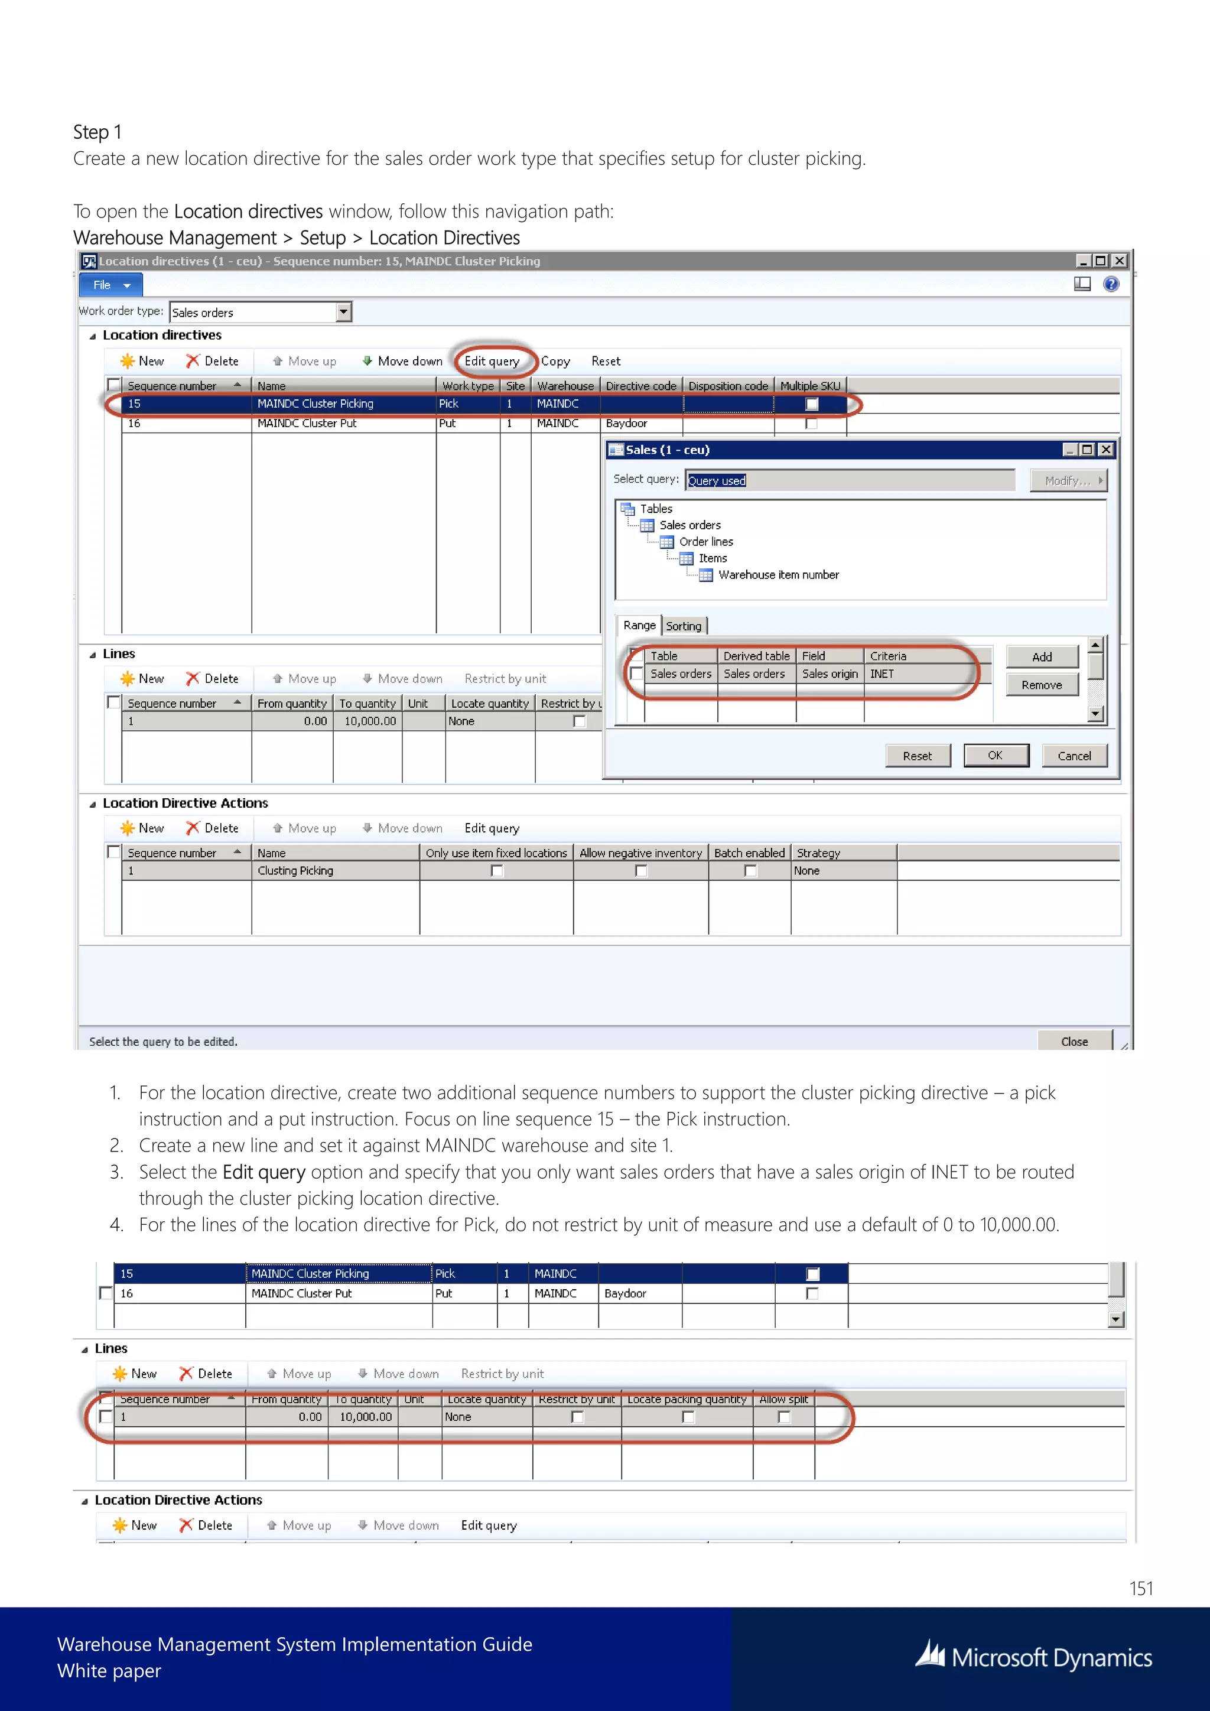Open the File menu dropdown
Viewport: 1210px width, 1711px height.
coord(110,285)
